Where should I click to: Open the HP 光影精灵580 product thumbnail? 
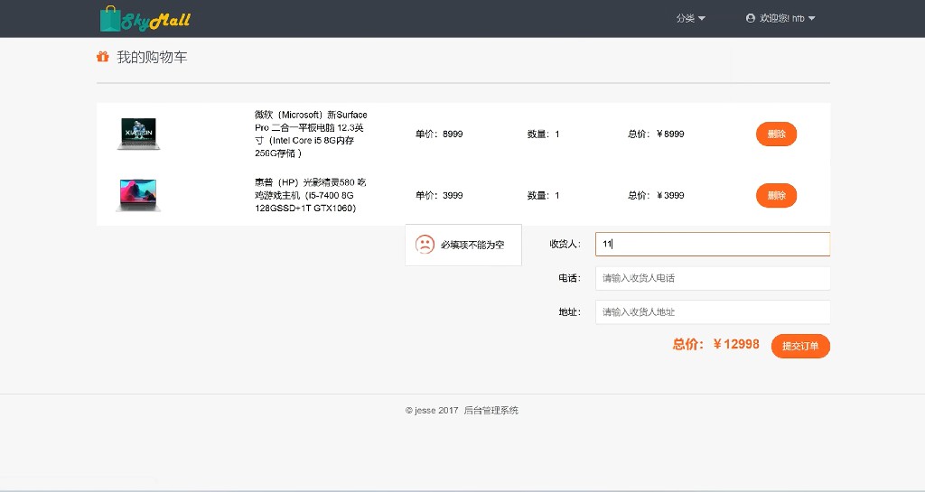click(138, 195)
